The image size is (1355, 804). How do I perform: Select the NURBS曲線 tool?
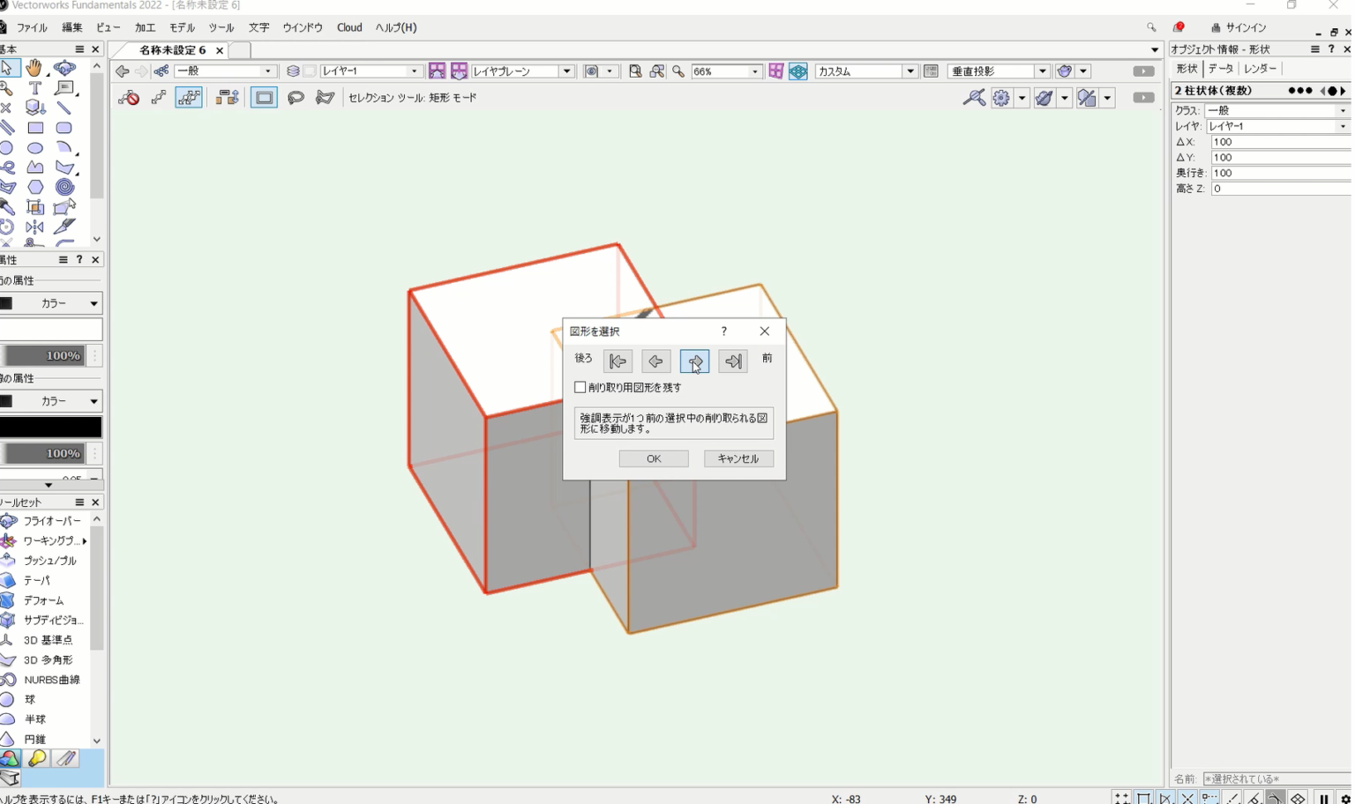tap(42, 680)
